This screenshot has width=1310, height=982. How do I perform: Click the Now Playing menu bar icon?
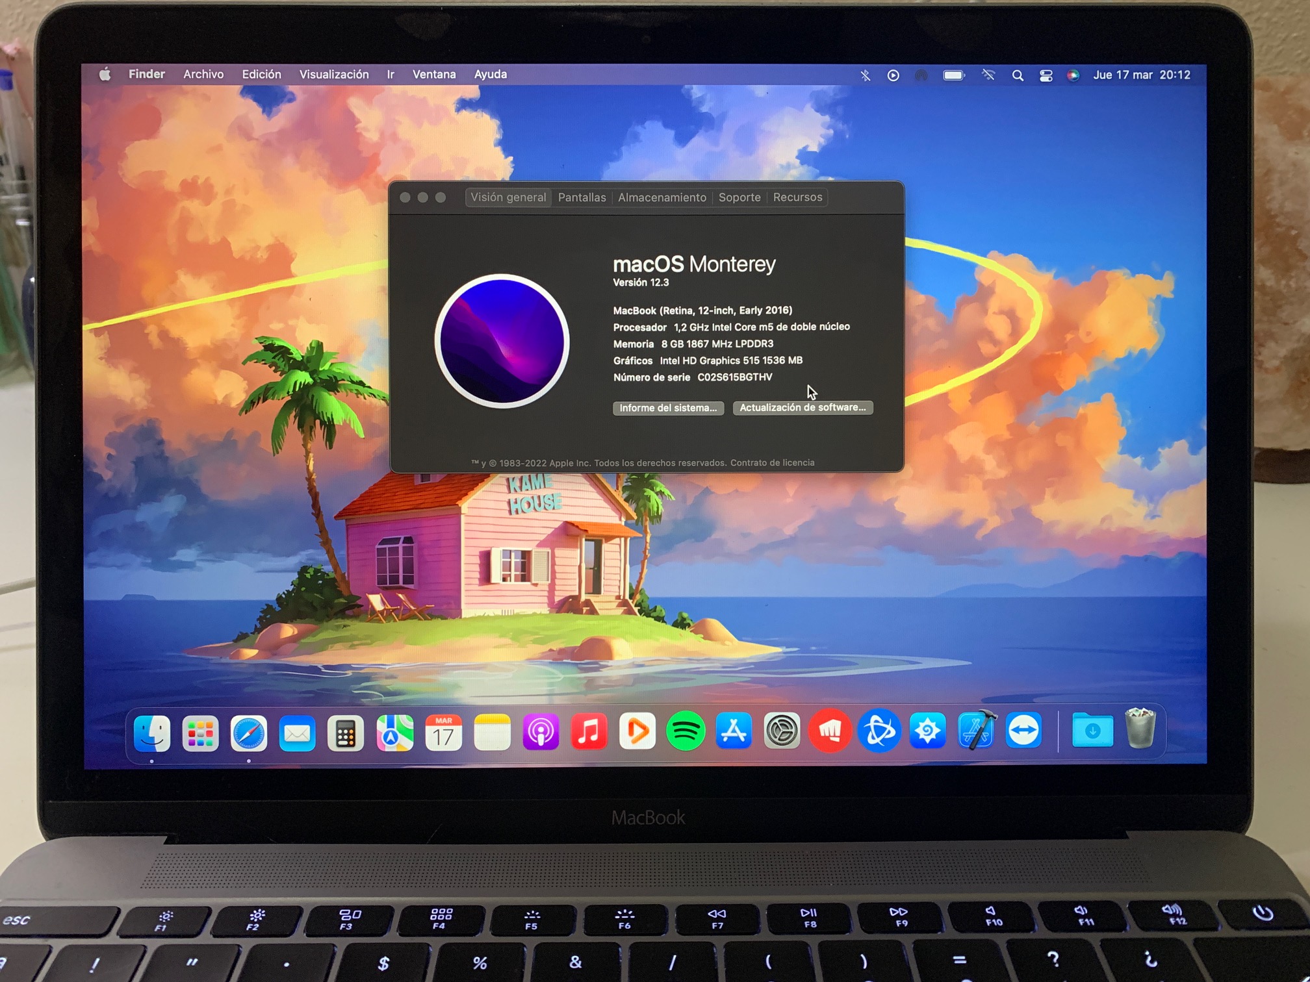(x=893, y=75)
